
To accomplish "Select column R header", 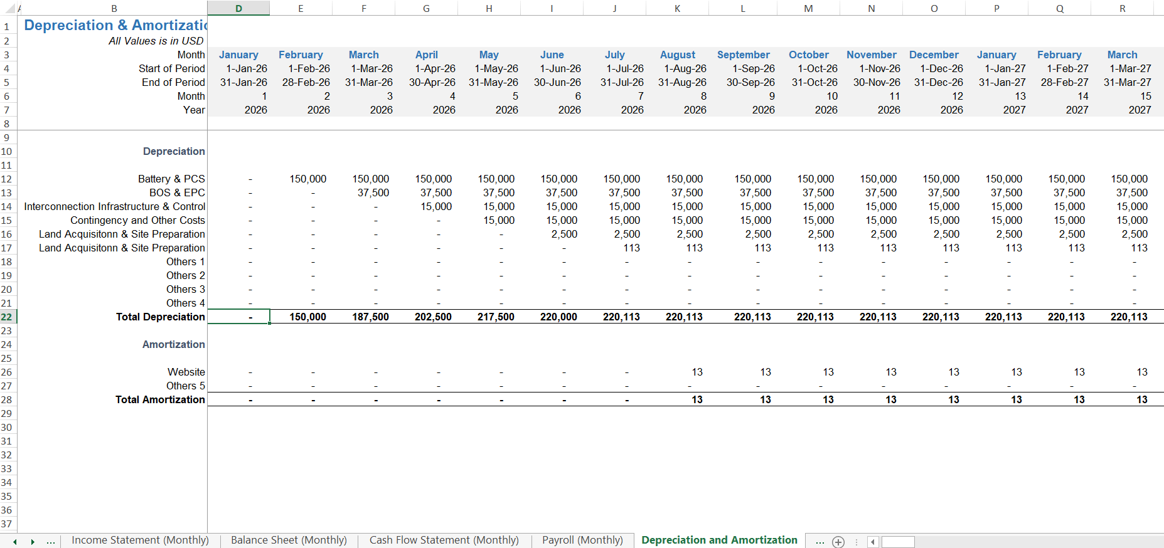I will pyautogui.click(x=1122, y=8).
